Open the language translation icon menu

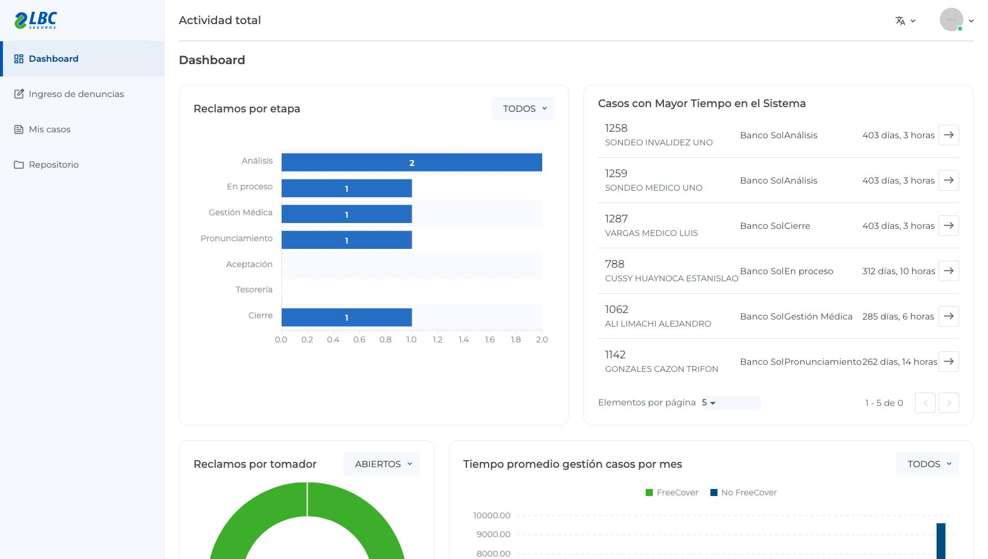coord(905,21)
